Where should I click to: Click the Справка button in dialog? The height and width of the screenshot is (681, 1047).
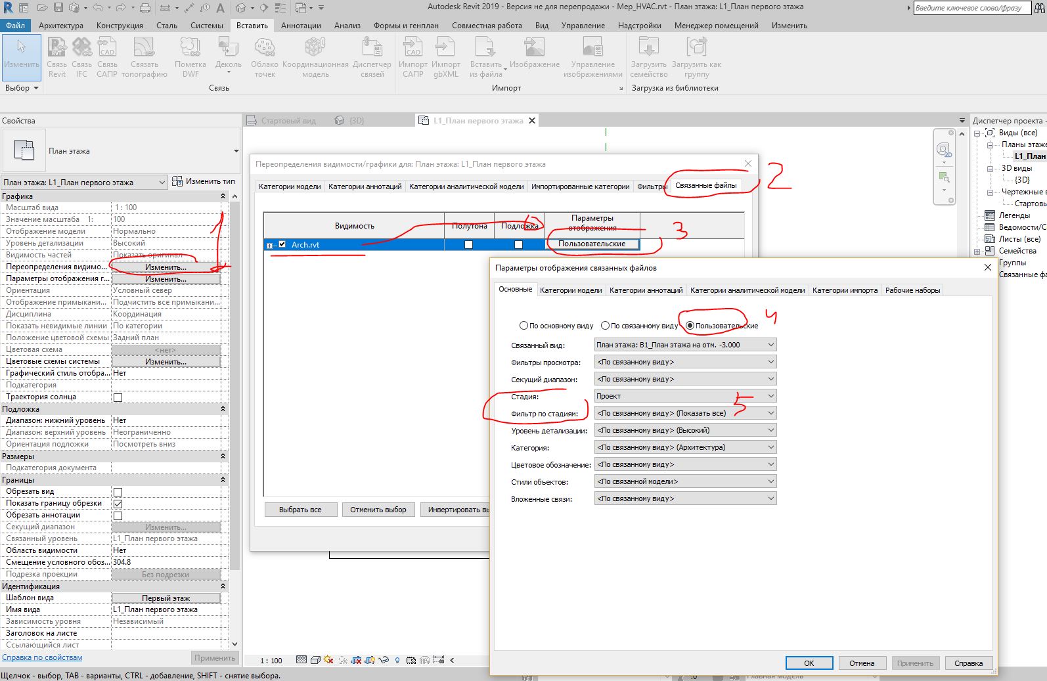pos(968,663)
